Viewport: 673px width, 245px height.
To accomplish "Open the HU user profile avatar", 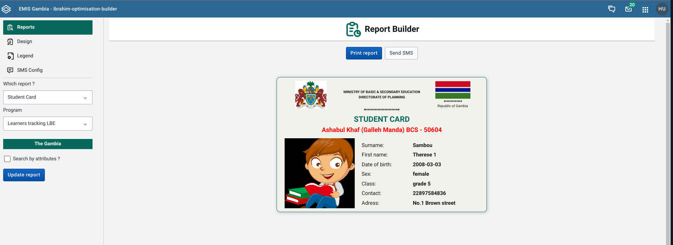I will 662,9.
